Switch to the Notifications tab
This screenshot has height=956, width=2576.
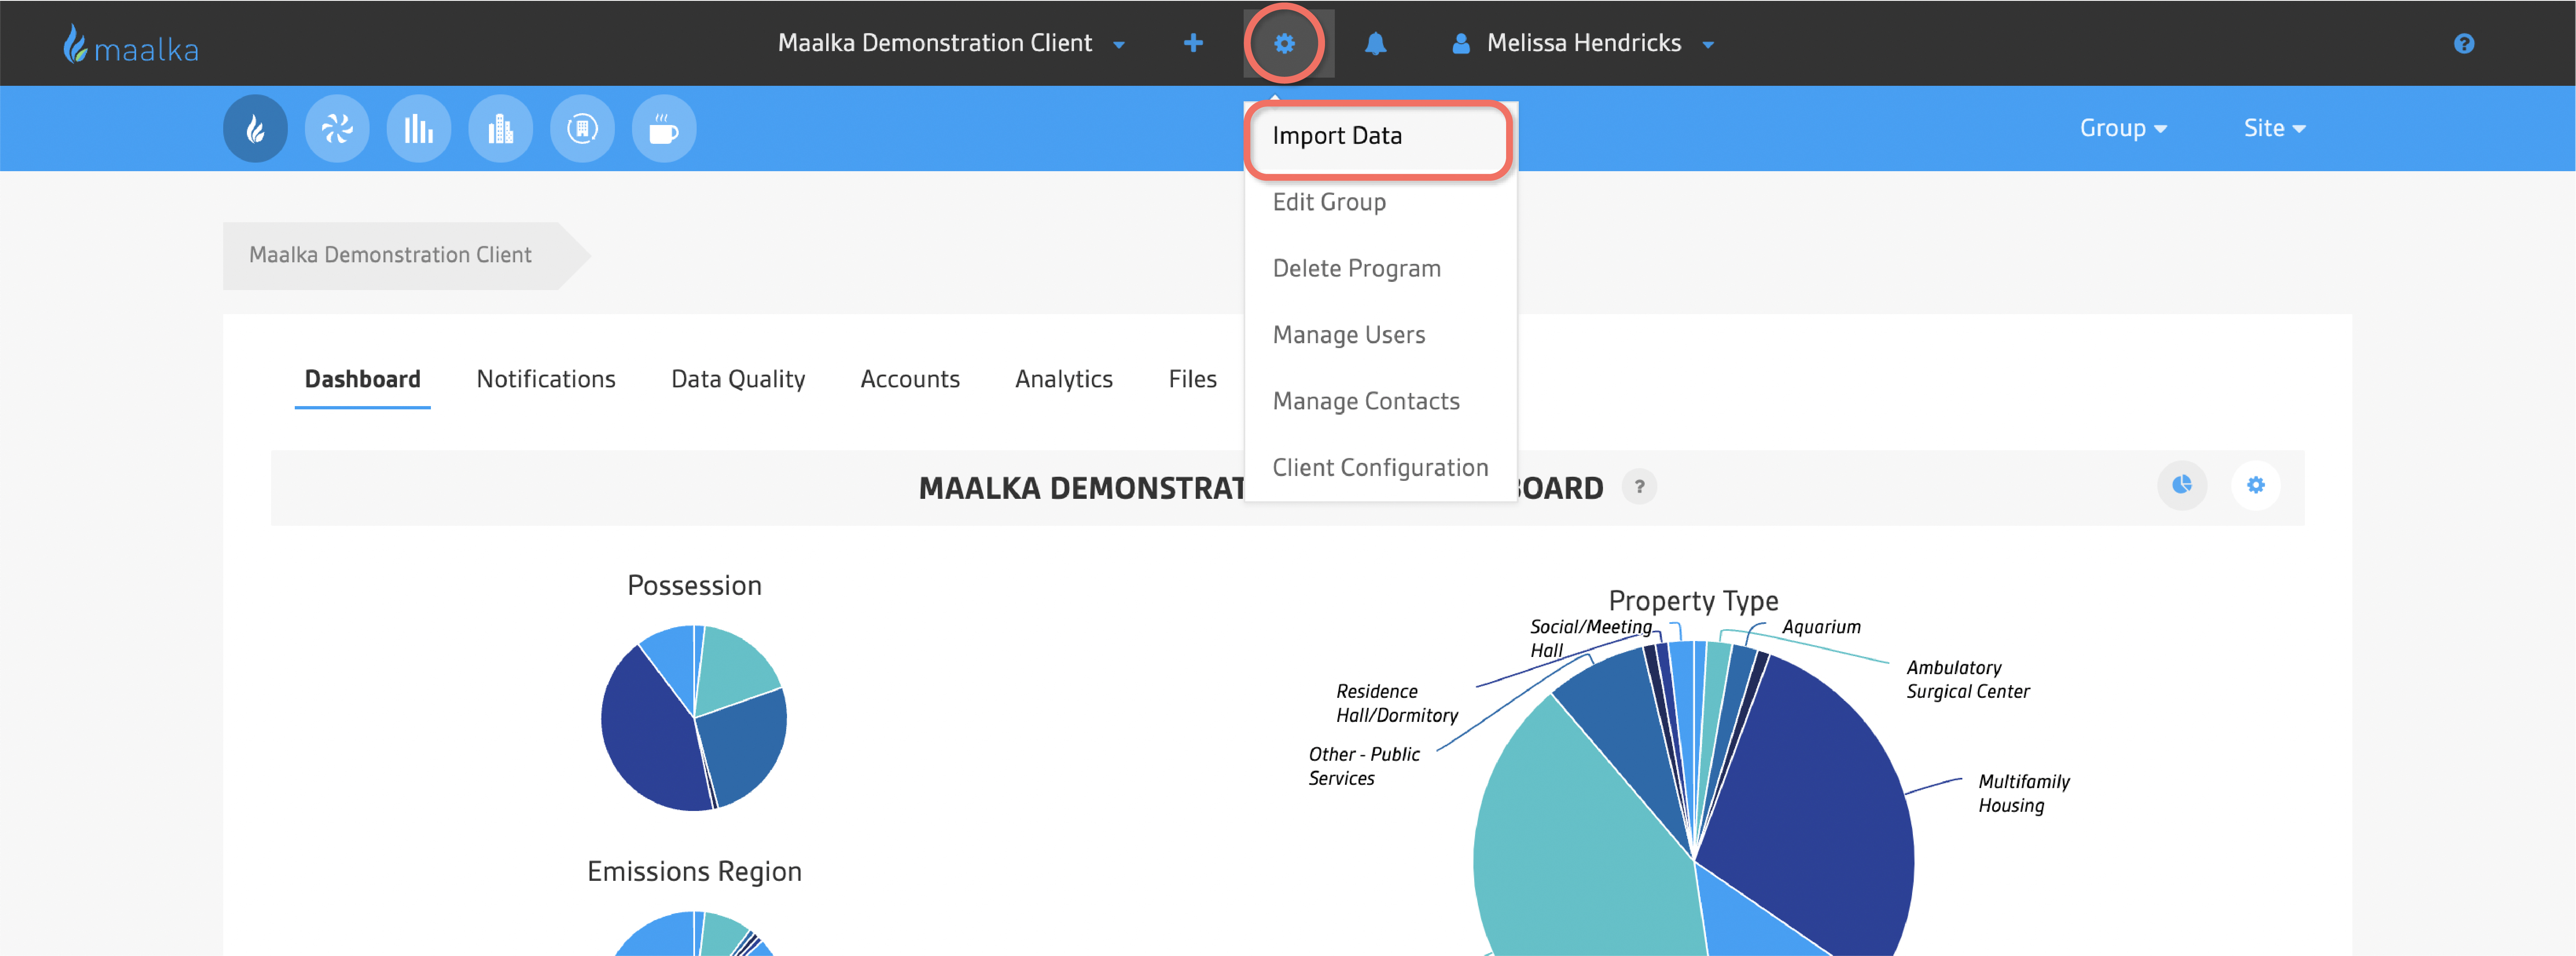546,380
